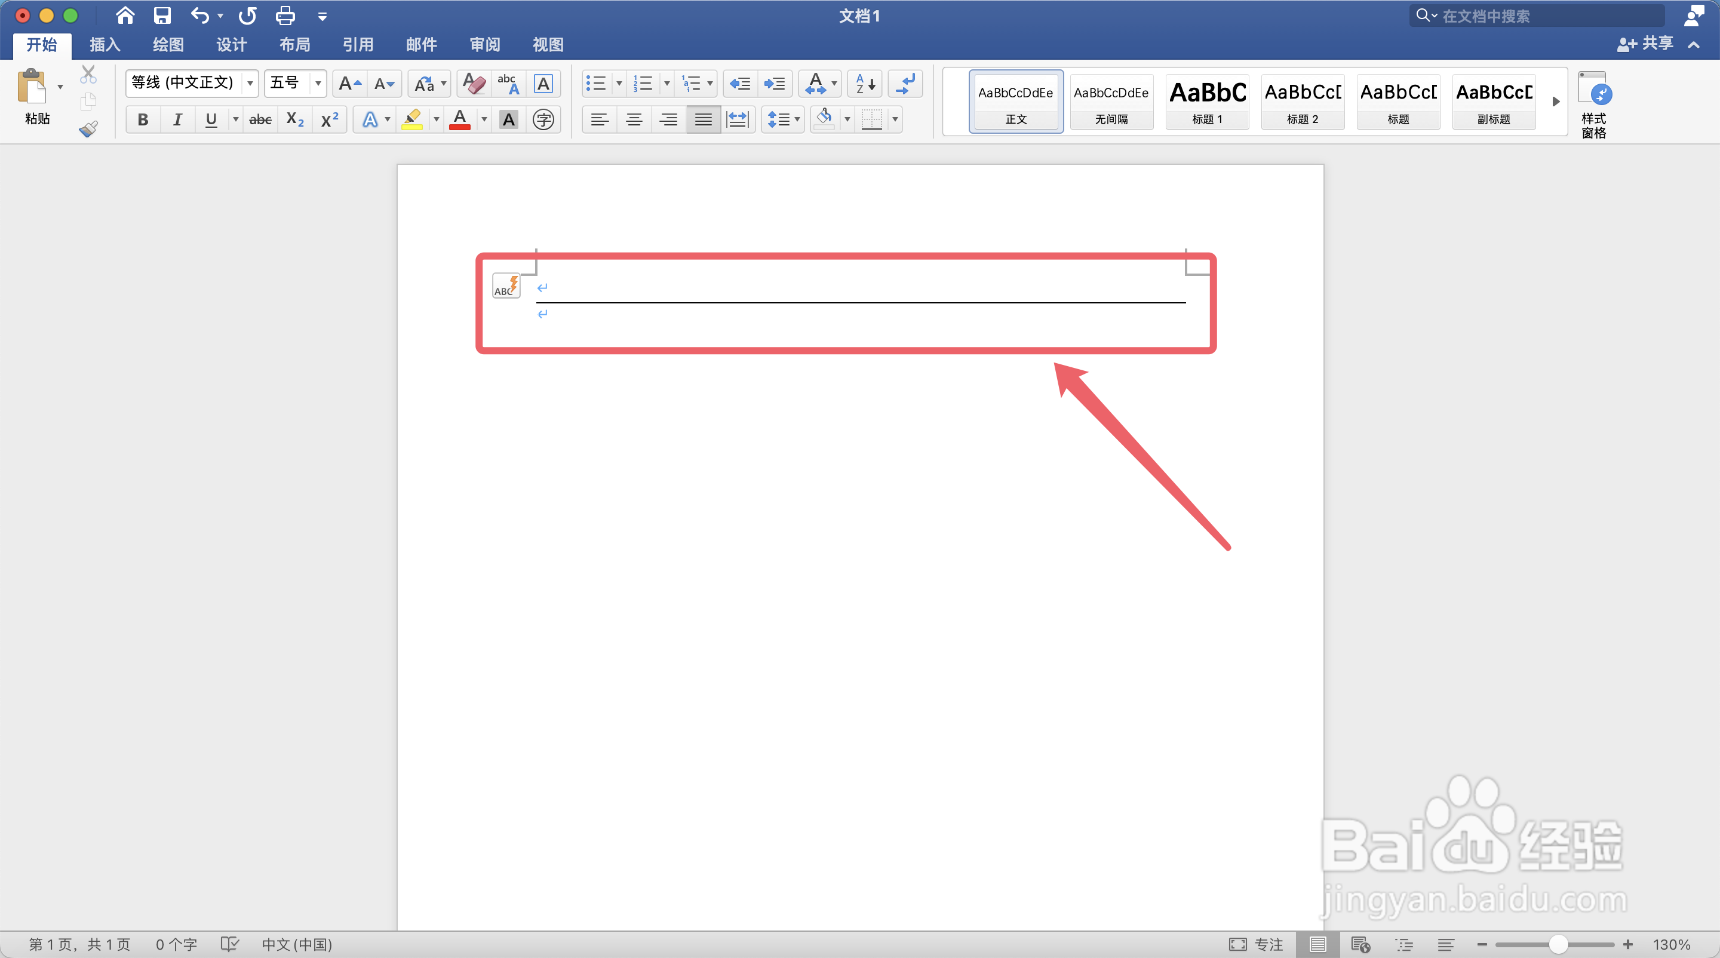The width and height of the screenshot is (1720, 958).
Task: Undo the last action
Action: 199,16
